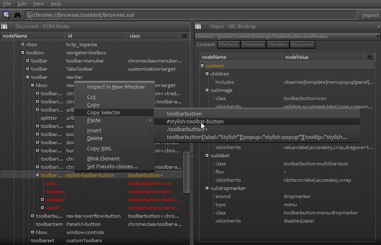
Task: Expand the Paste submenu arrow
Action: (151, 121)
